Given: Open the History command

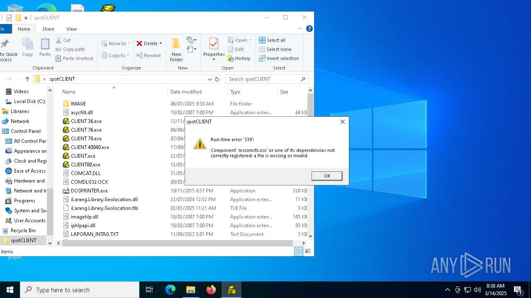Looking at the screenshot, I should tap(239, 58).
